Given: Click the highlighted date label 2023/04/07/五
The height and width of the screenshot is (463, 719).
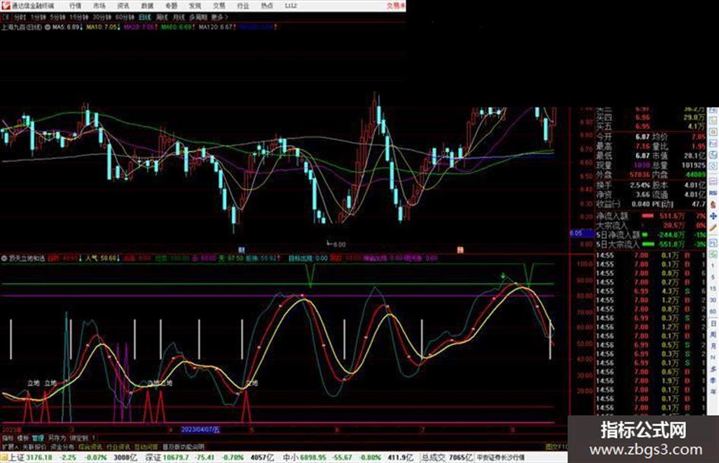Looking at the screenshot, I should [200, 430].
